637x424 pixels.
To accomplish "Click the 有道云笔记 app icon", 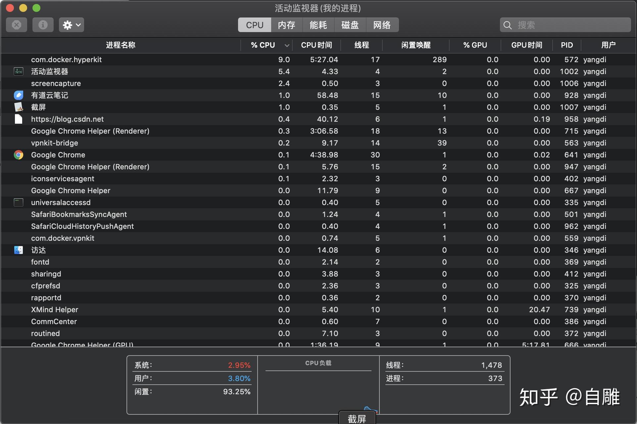I will pyautogui.click(x=19, y=95).
